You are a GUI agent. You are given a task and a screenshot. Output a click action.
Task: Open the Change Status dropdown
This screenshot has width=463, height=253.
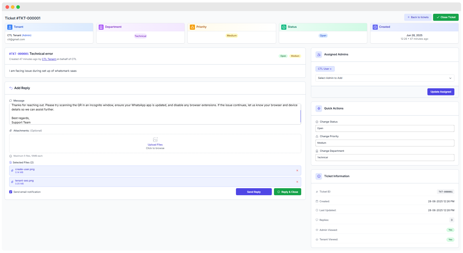(385, 129)
